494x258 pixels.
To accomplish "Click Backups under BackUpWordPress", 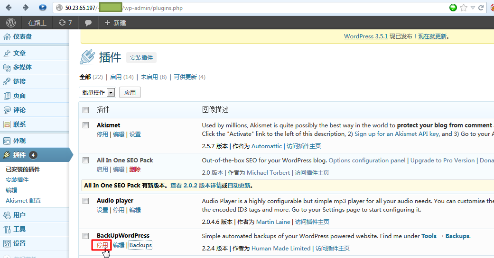I will (140, 245).
